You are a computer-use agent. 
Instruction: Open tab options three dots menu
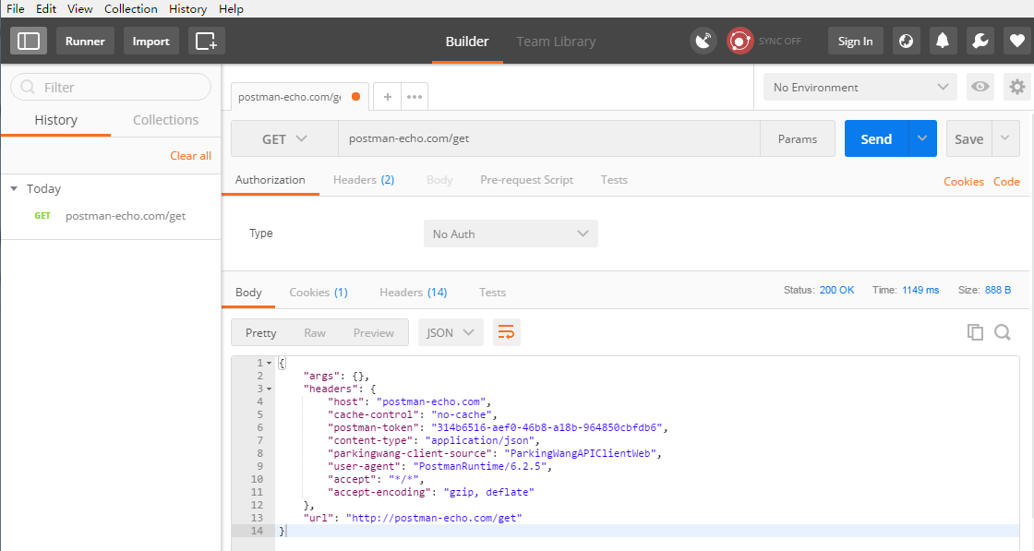click(x=415, y=97)
